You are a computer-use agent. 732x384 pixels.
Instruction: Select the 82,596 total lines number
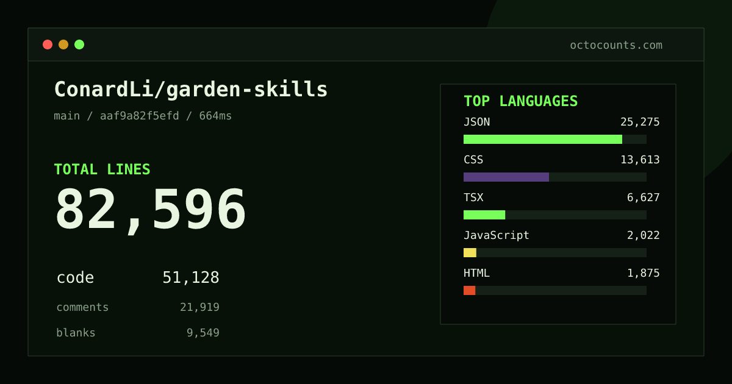151,210
